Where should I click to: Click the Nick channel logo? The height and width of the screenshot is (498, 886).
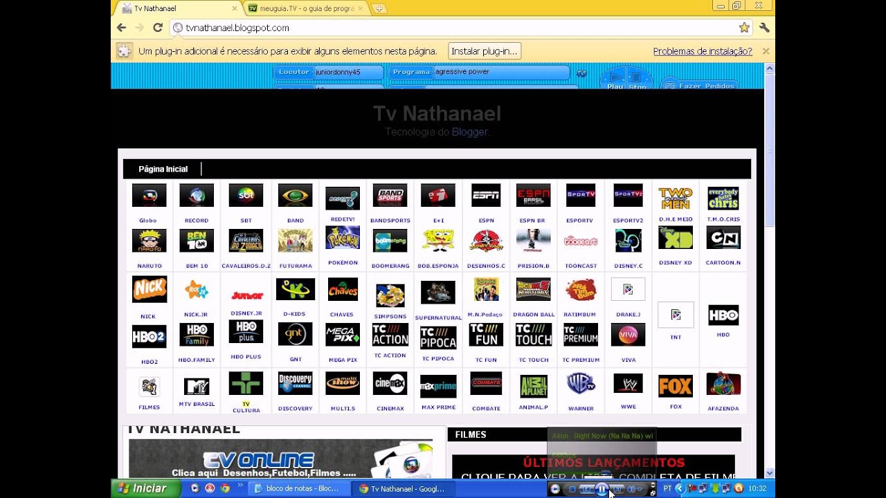pyautogui.click(x=149, y=289)
